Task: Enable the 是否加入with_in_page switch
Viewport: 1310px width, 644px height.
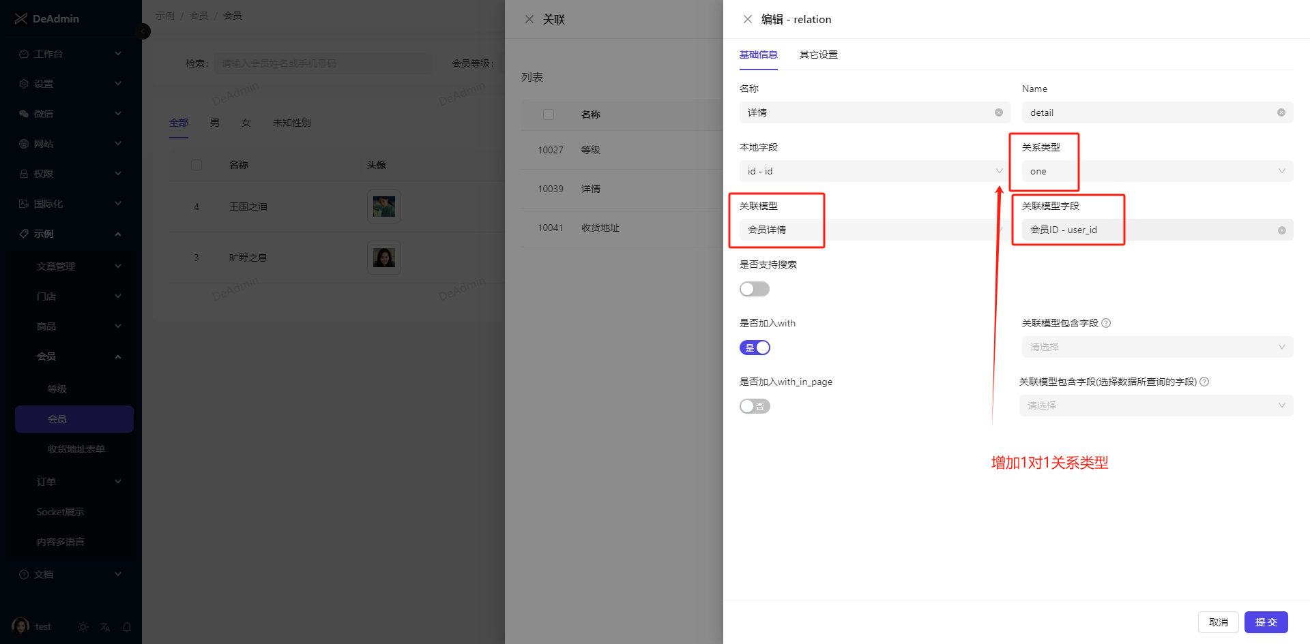Action: (x=755, y=406)
